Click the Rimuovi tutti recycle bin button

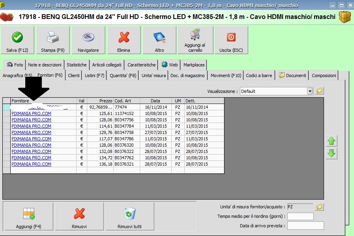129,216
